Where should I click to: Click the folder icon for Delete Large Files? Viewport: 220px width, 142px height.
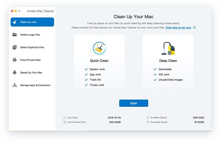[14, 35]
